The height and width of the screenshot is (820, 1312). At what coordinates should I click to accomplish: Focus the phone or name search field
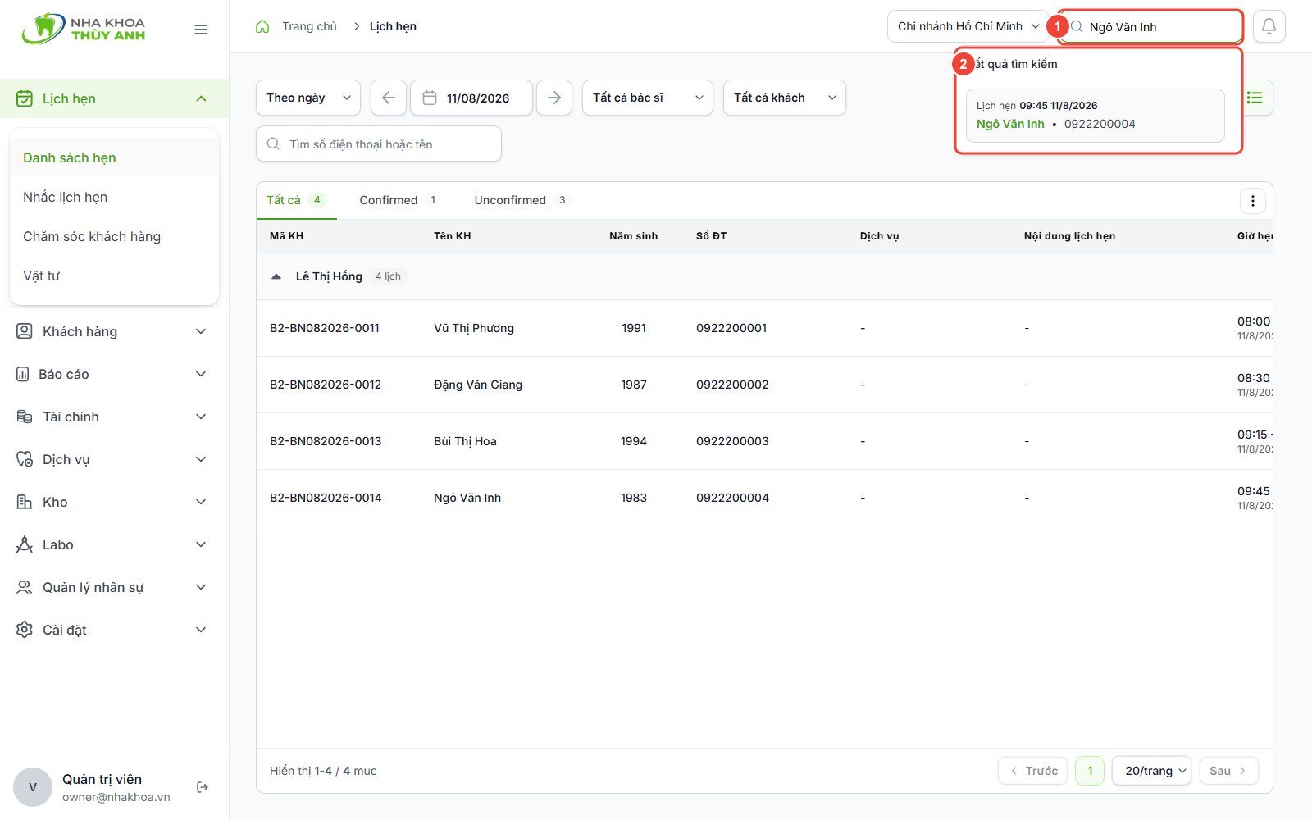(379, 144)
